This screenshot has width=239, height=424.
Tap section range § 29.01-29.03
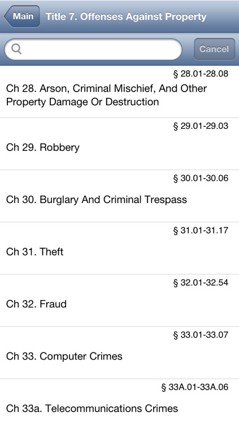tap(201, 126)
